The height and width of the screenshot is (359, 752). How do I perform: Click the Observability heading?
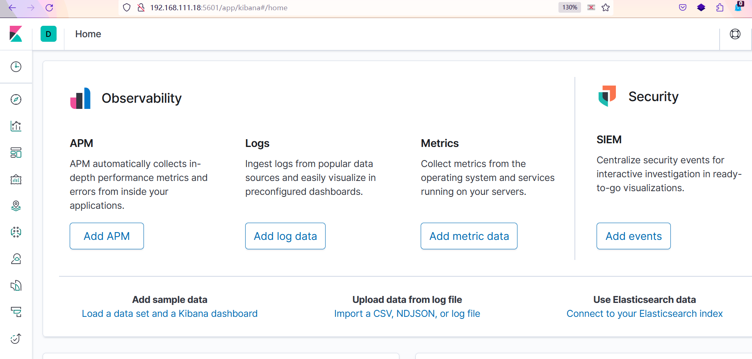pyautogui.click(x=141, y=98)
